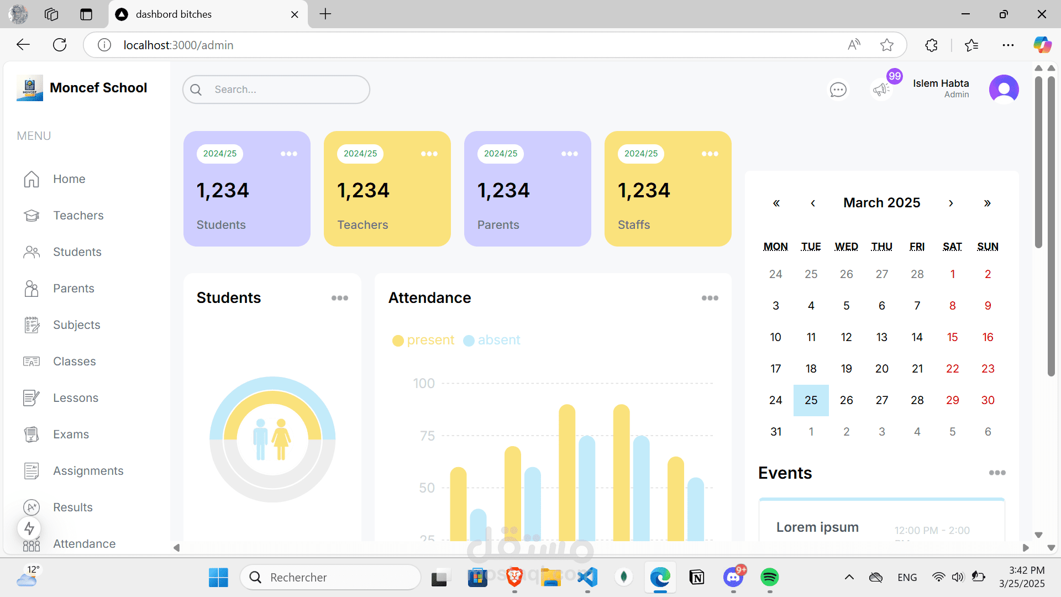Open announcements megaphone with 99 badge

point(881,90)
